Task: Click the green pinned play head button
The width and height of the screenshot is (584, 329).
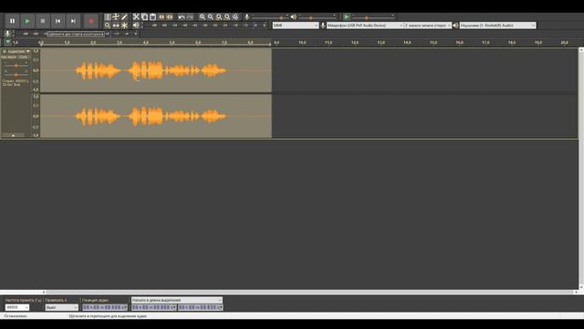Action: click(8, 42)
